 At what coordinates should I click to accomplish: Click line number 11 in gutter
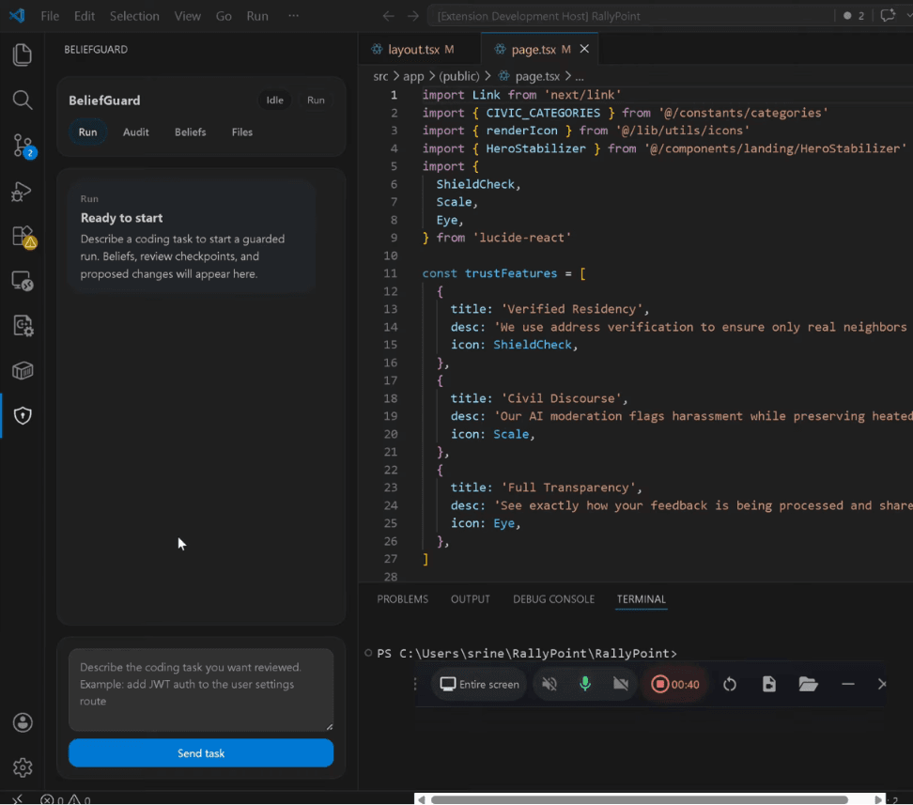(x=390, y=273)
